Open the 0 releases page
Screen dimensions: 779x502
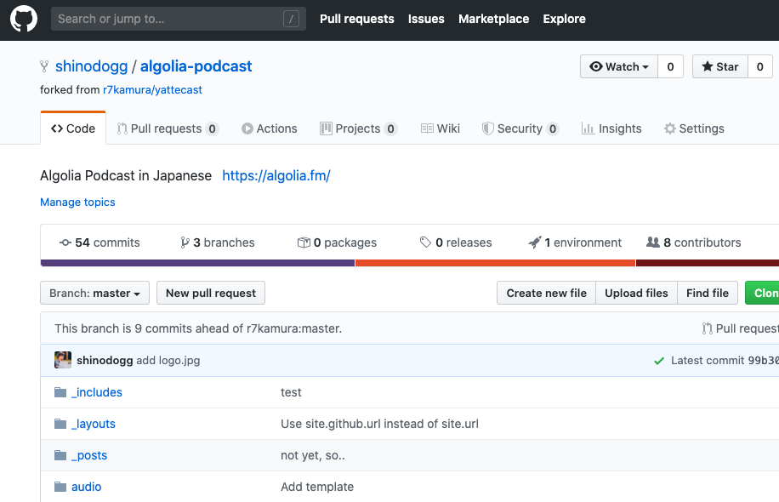click(456, 242)
